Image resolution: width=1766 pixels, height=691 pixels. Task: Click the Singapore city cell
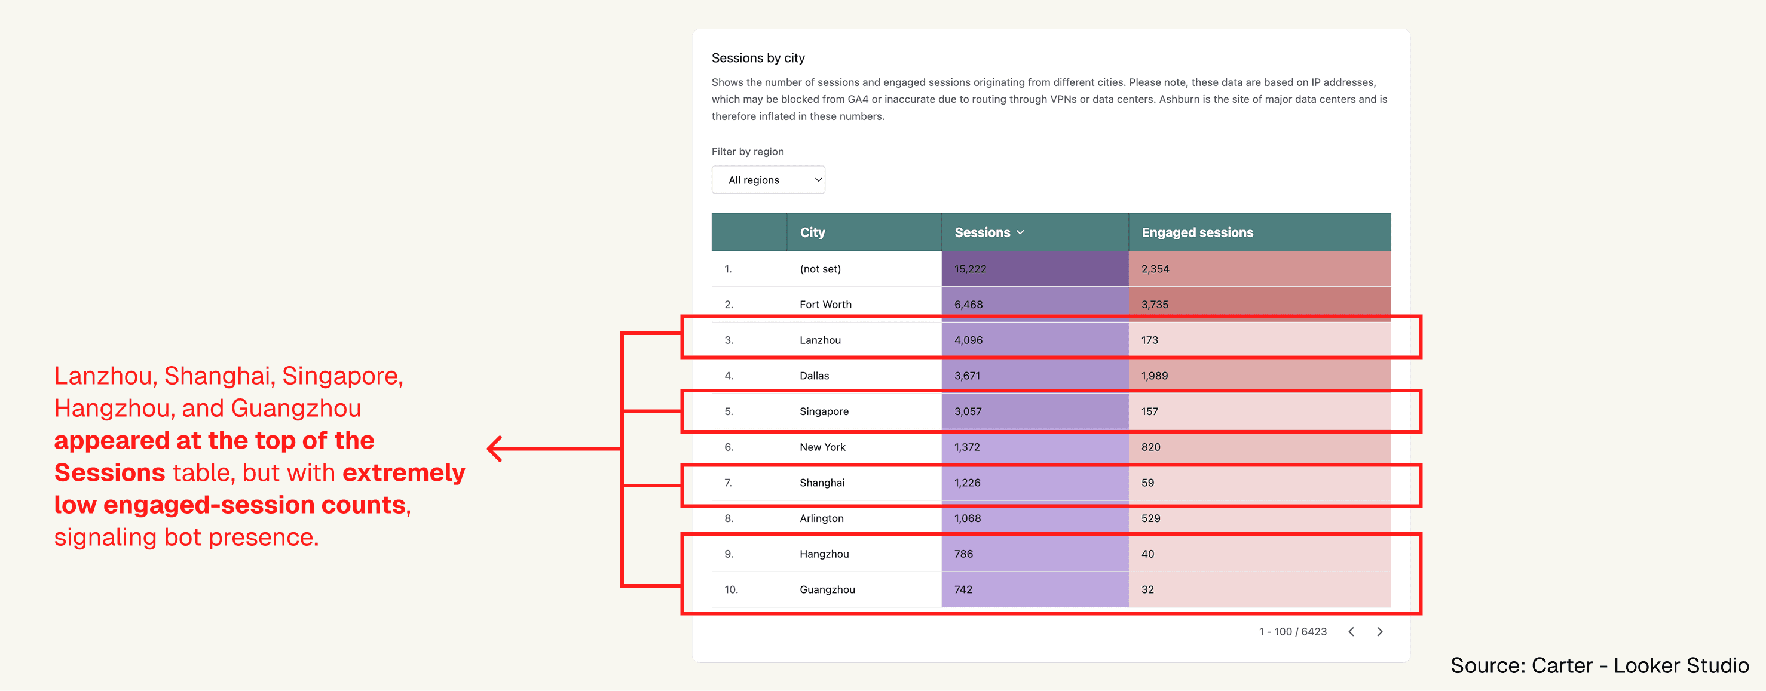point(824,411)
